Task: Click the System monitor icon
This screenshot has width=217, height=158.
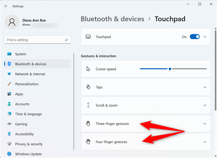Action: click(x=9, y=54)
